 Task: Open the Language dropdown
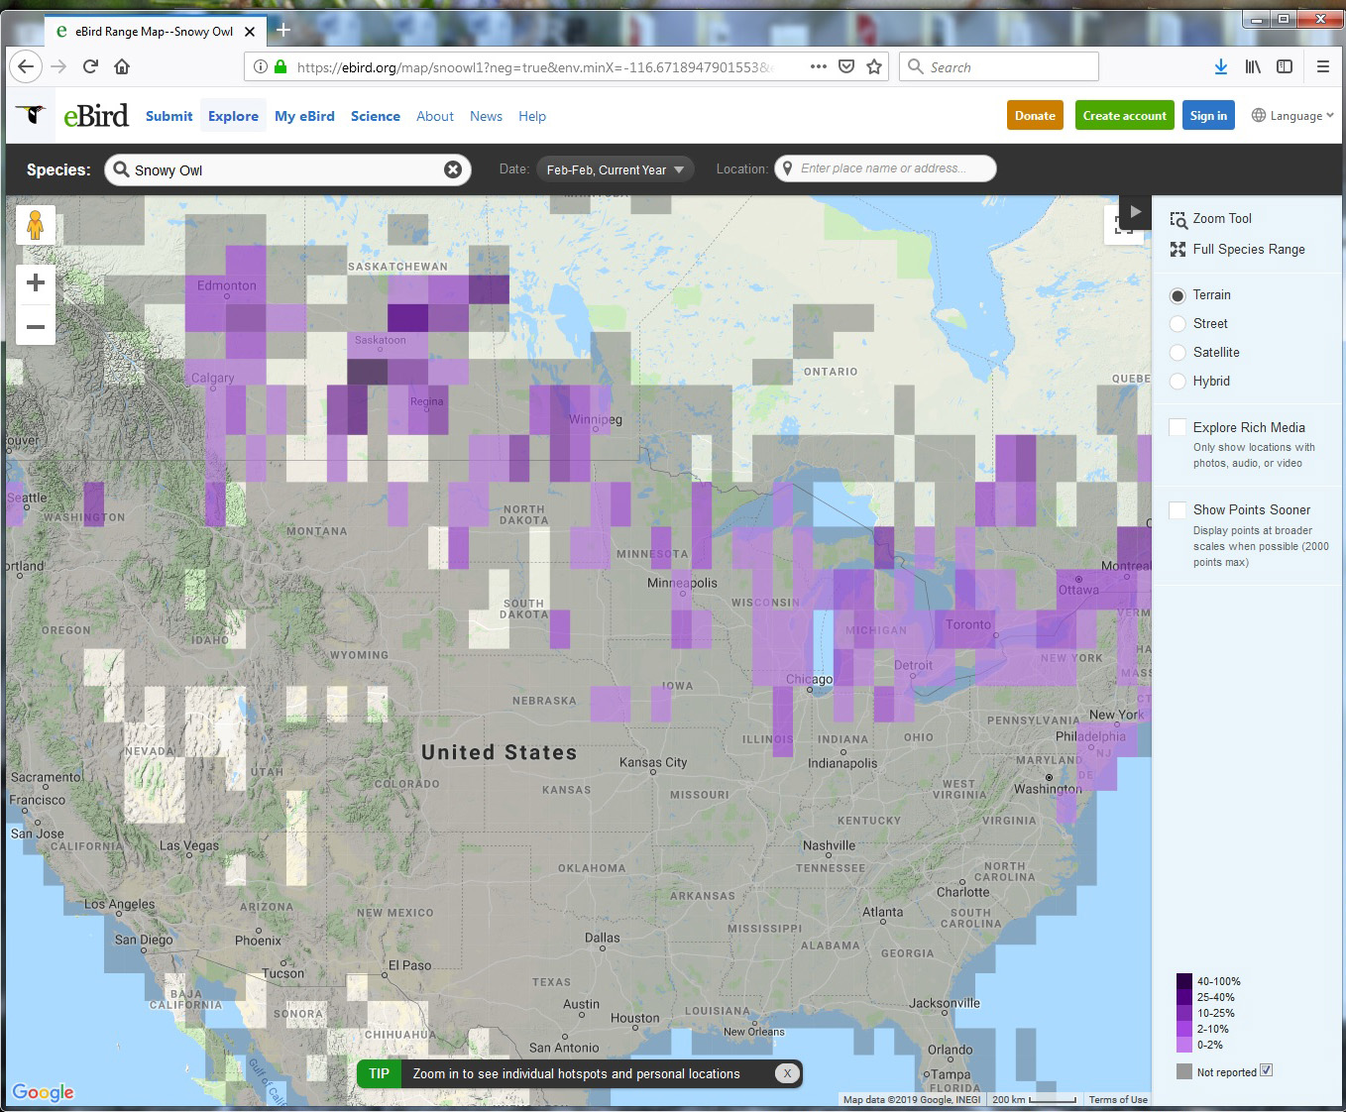(x=1292, y=116)
